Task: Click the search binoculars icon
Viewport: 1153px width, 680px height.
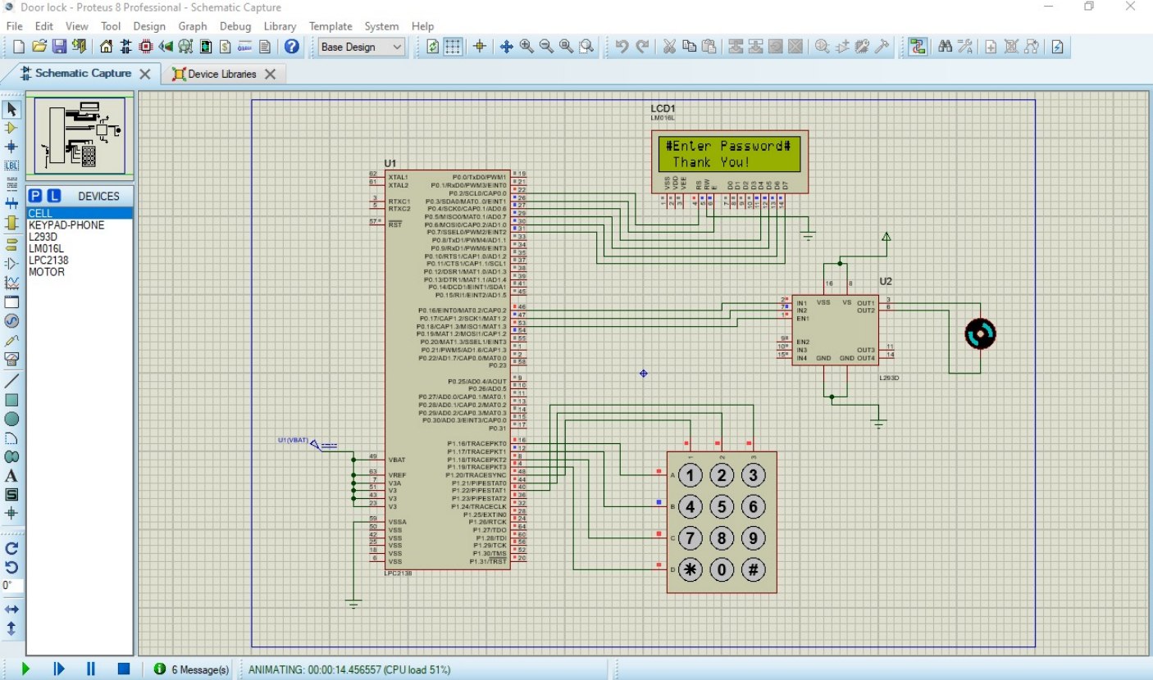Action: coord(945,47)
